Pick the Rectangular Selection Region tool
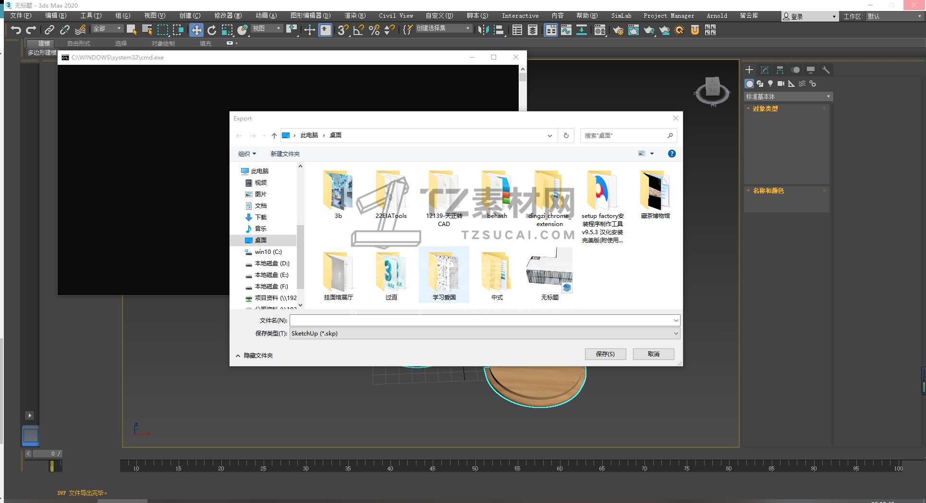This screenshot has width=926, height=503. coord(163,30)
